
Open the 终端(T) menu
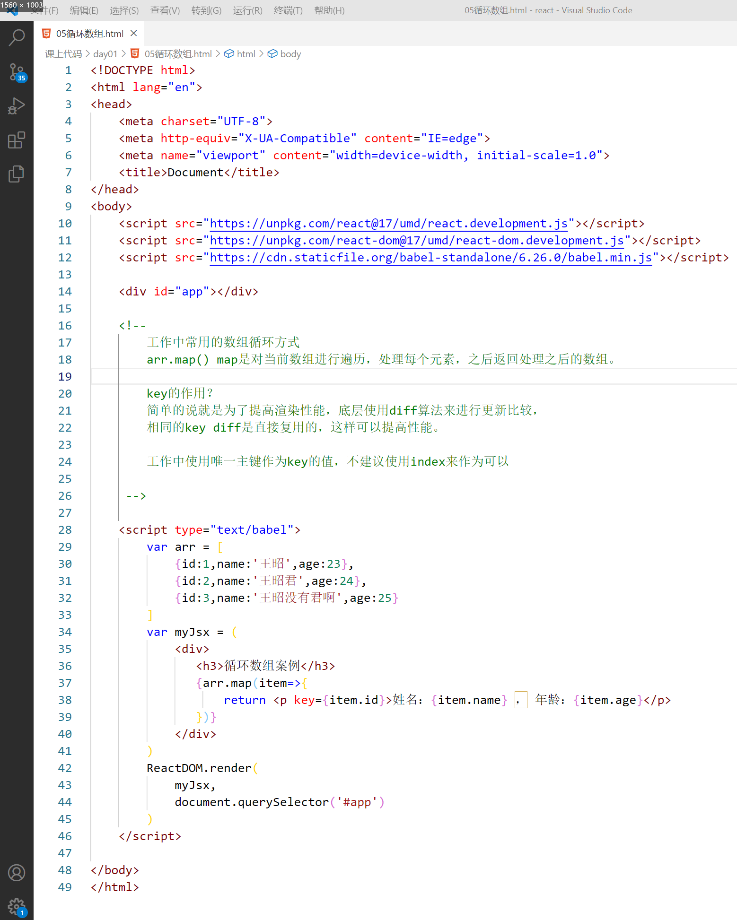[288, 10]
